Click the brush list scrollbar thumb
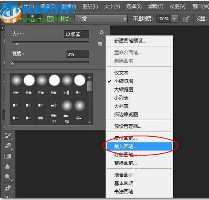Screen dimensions: 209x200 [89, 86]
